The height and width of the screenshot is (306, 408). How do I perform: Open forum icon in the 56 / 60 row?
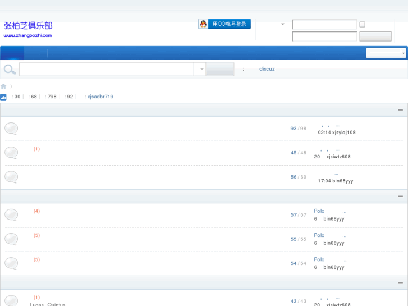(11, 177)
